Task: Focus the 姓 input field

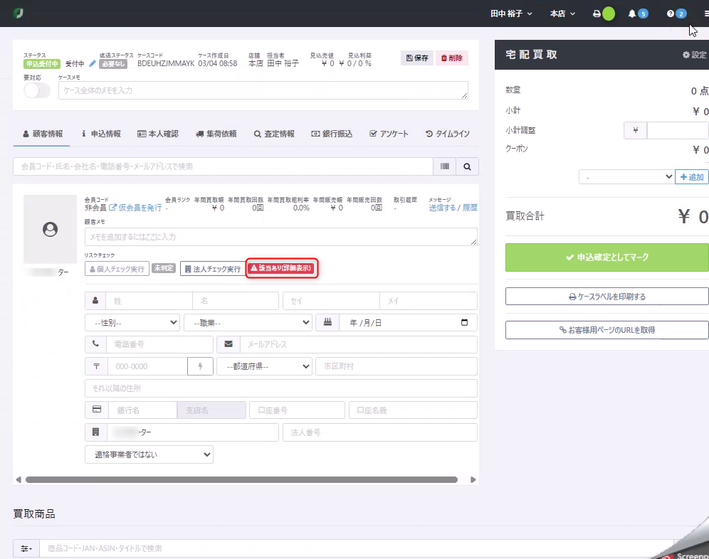Action: tap(149, 301)
